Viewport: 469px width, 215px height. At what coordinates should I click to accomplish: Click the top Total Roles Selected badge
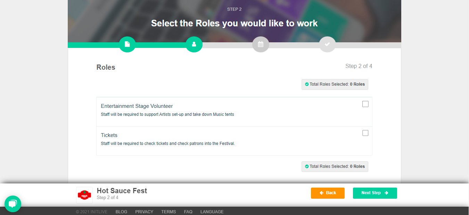(x=335, y=84)
